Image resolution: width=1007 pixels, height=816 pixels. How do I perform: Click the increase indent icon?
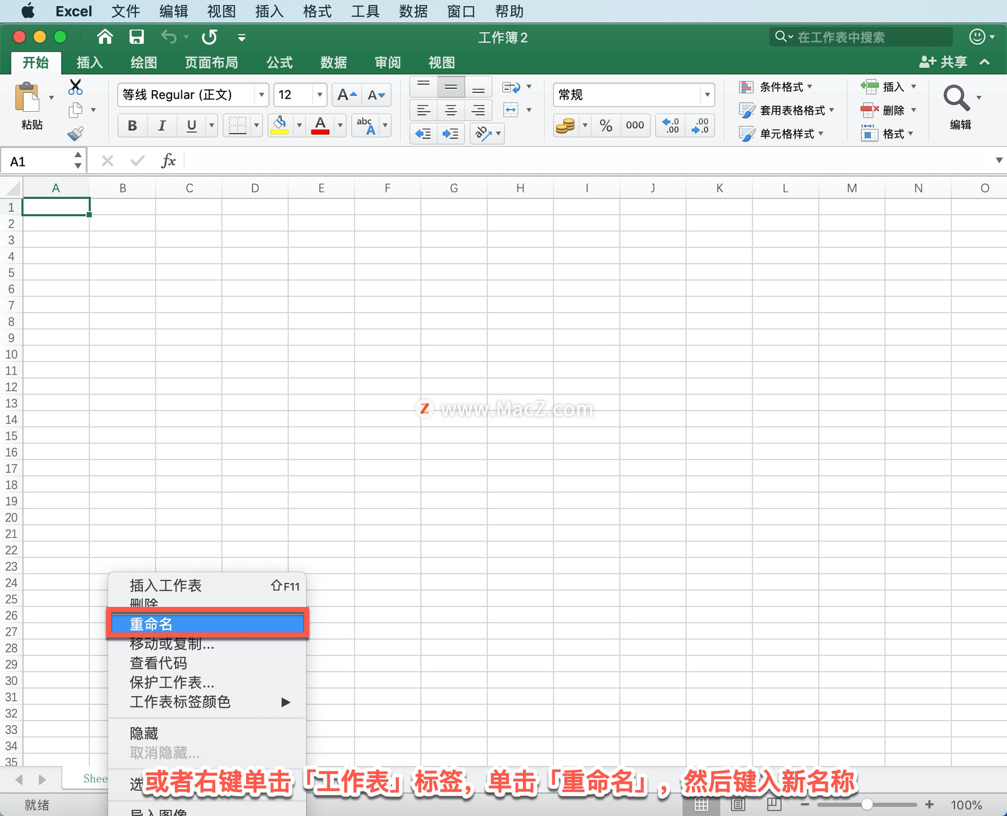[x=451, y=134]
